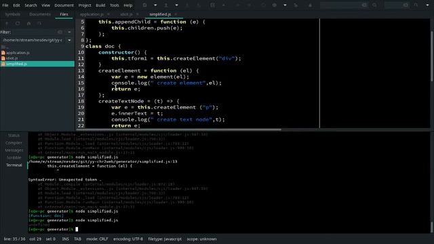434x244 pixels.
Task: Open the Color Chooser toolbar icon
Action: pos(310,5)
